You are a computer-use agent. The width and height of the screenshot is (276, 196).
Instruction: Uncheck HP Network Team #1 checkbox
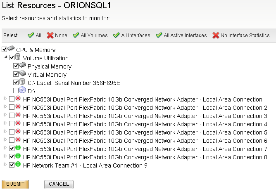coord(12,165)
